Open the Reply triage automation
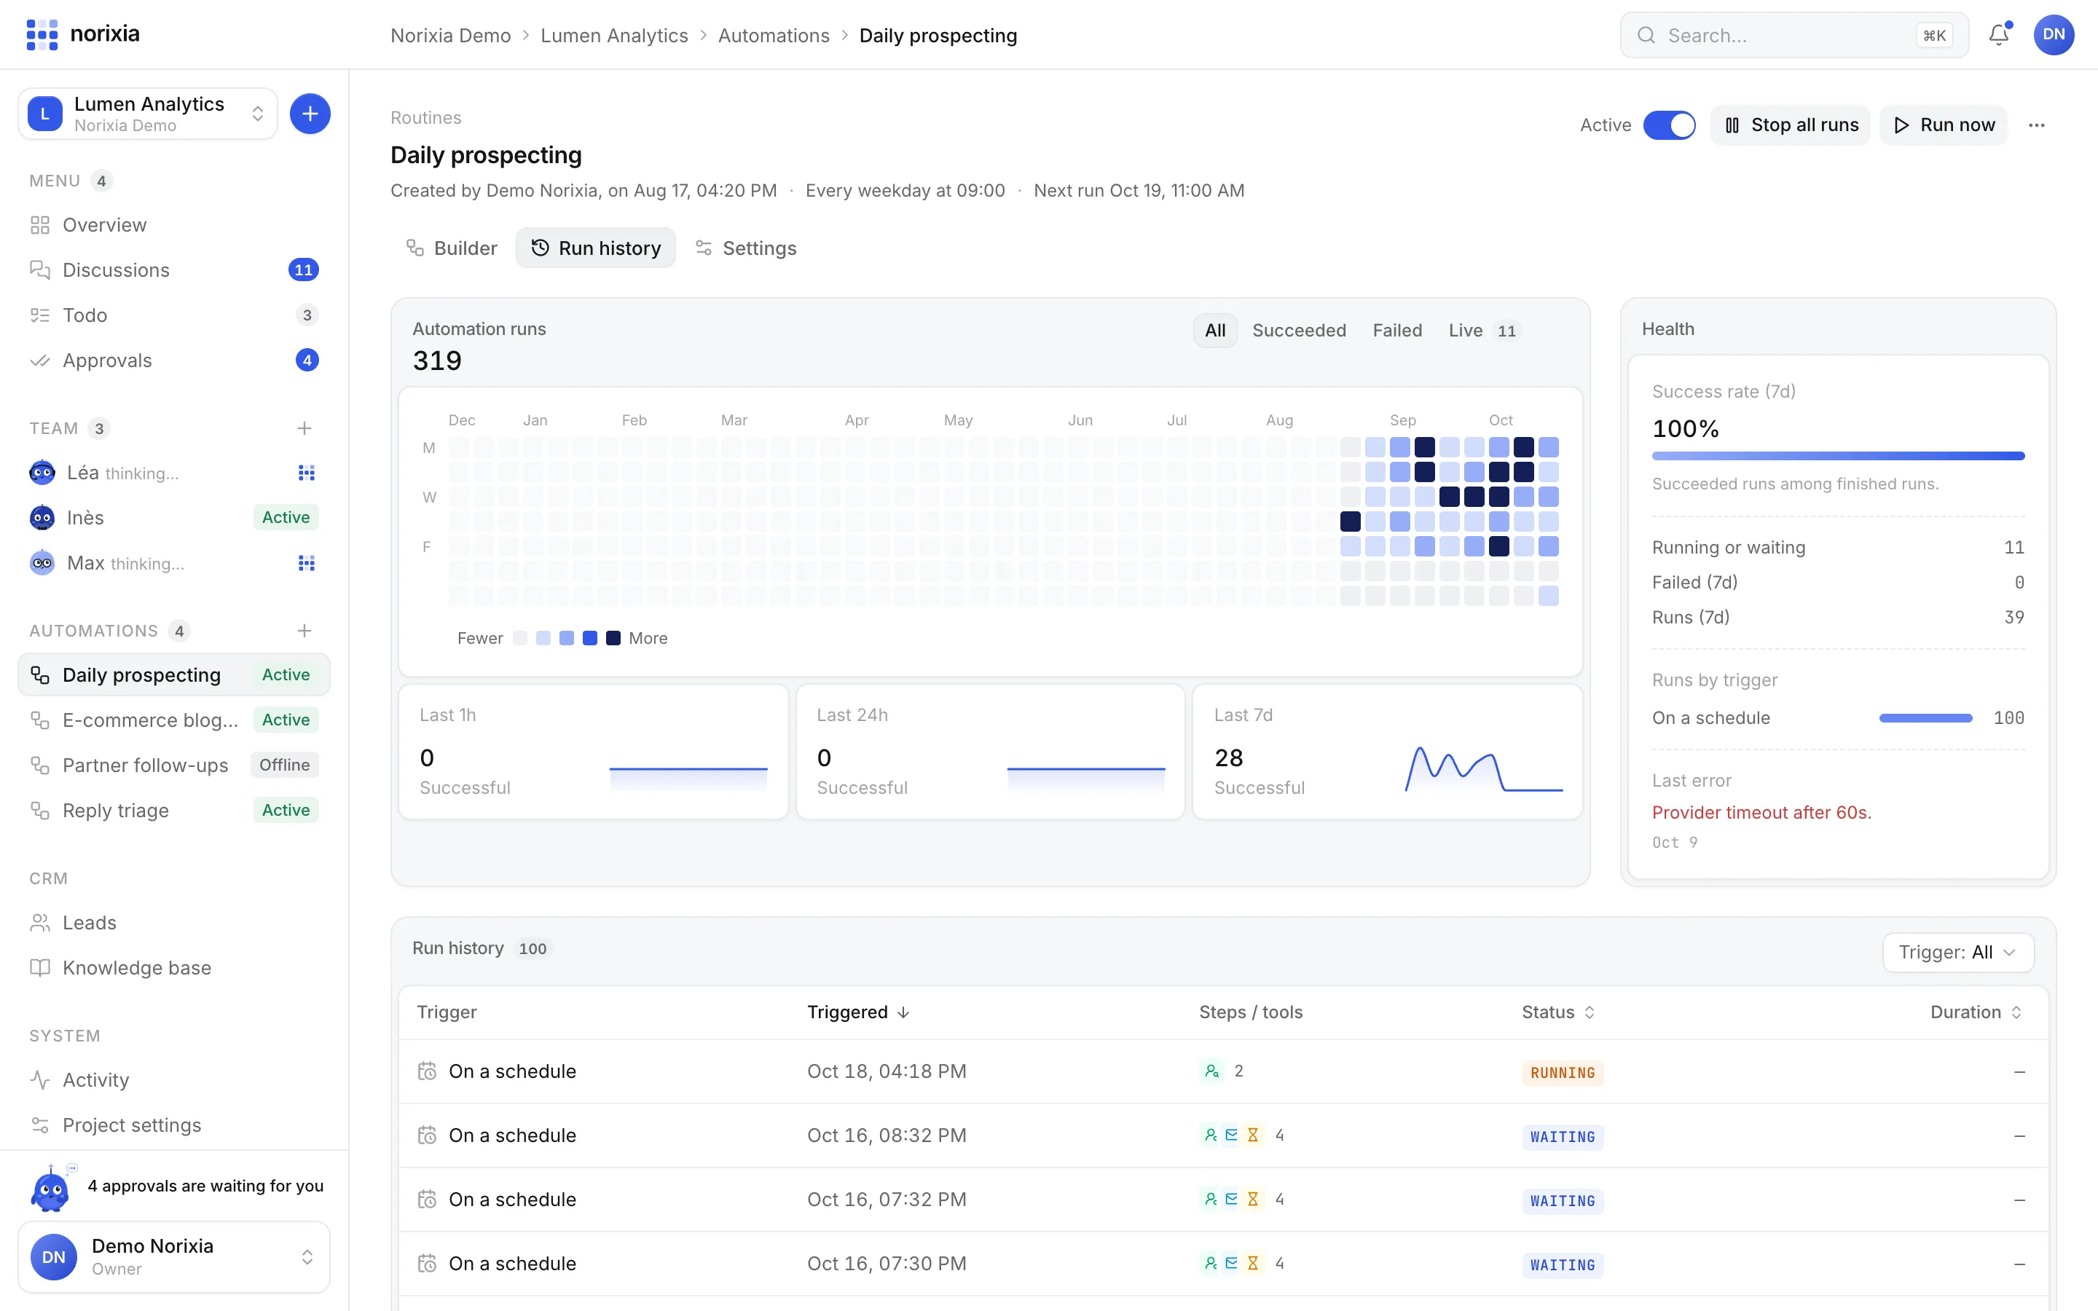Screen dimensions: 2098x1311 pyautogui.click(x=174, y=810)
